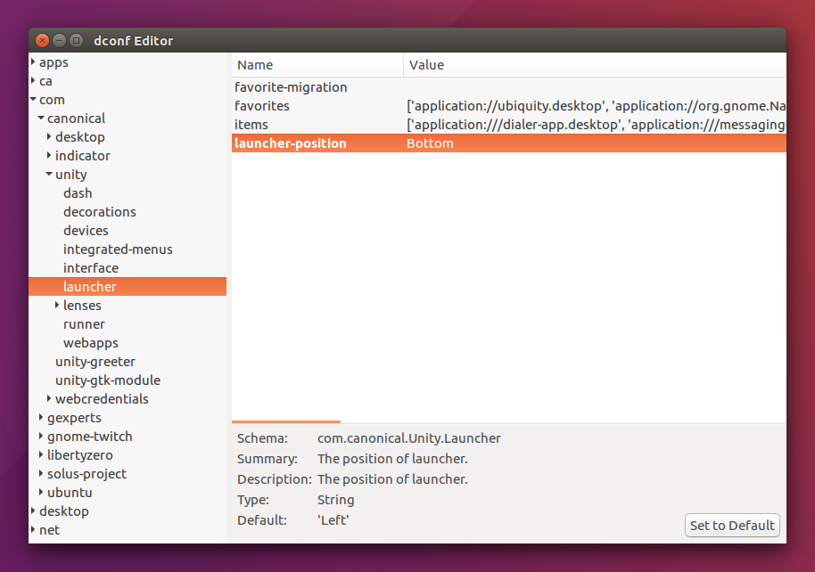815x572 pixels.
Task: Select the devices tree item
Action: click(86, 231)
